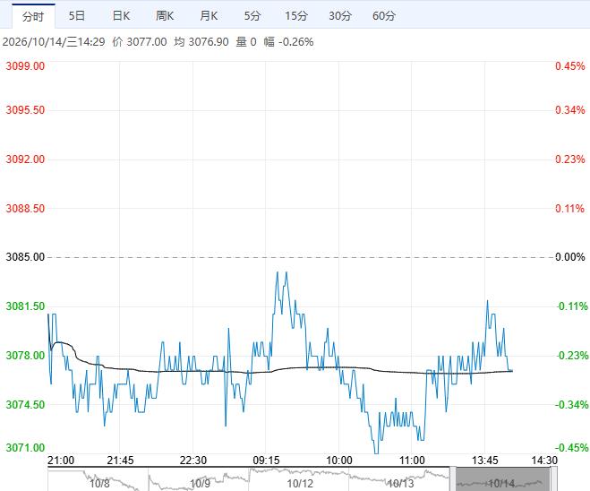This screenshot has height=491, width=590.
Task: Click the -0.45% bottom percent label
Action: pyautogui.click(x=571, y=447)
